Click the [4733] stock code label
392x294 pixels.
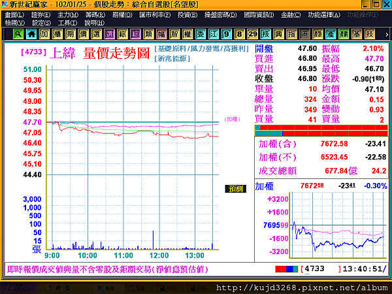(x=34, y=52)
